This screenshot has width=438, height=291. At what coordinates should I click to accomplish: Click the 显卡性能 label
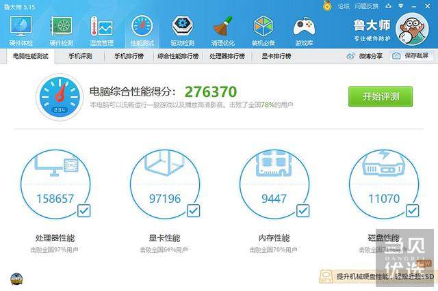[x=164, y=238]
